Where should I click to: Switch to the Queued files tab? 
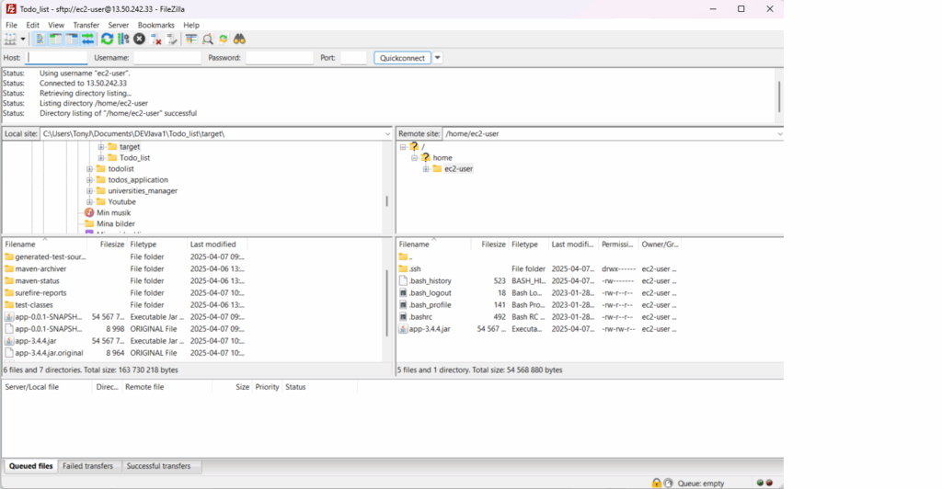coord(30,466)
